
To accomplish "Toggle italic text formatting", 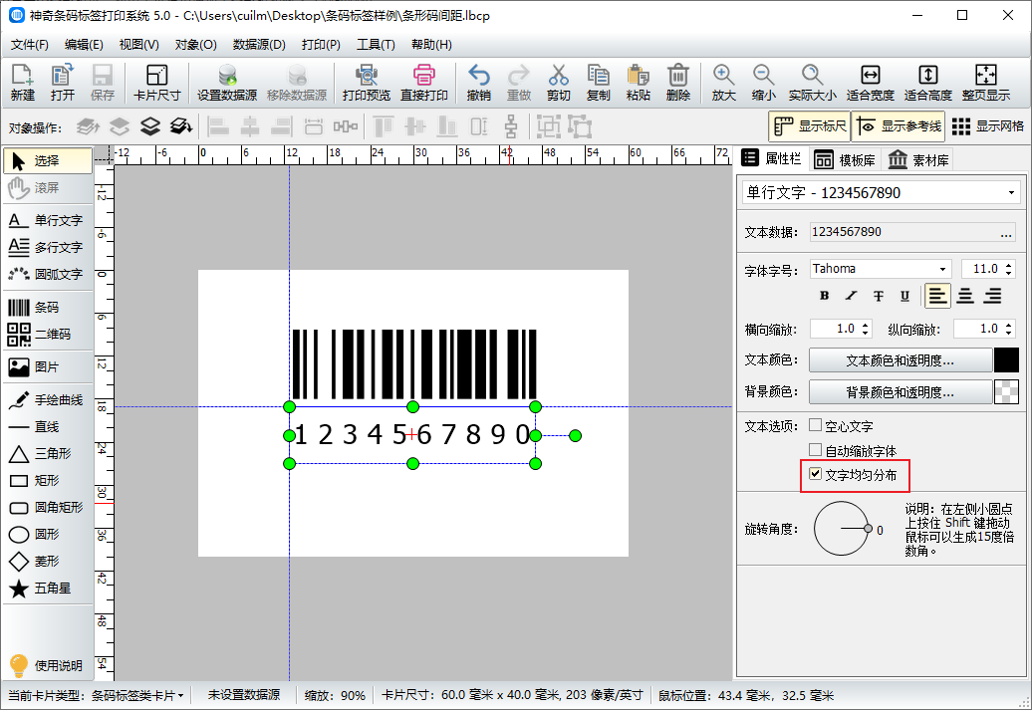I will [851, 296].
